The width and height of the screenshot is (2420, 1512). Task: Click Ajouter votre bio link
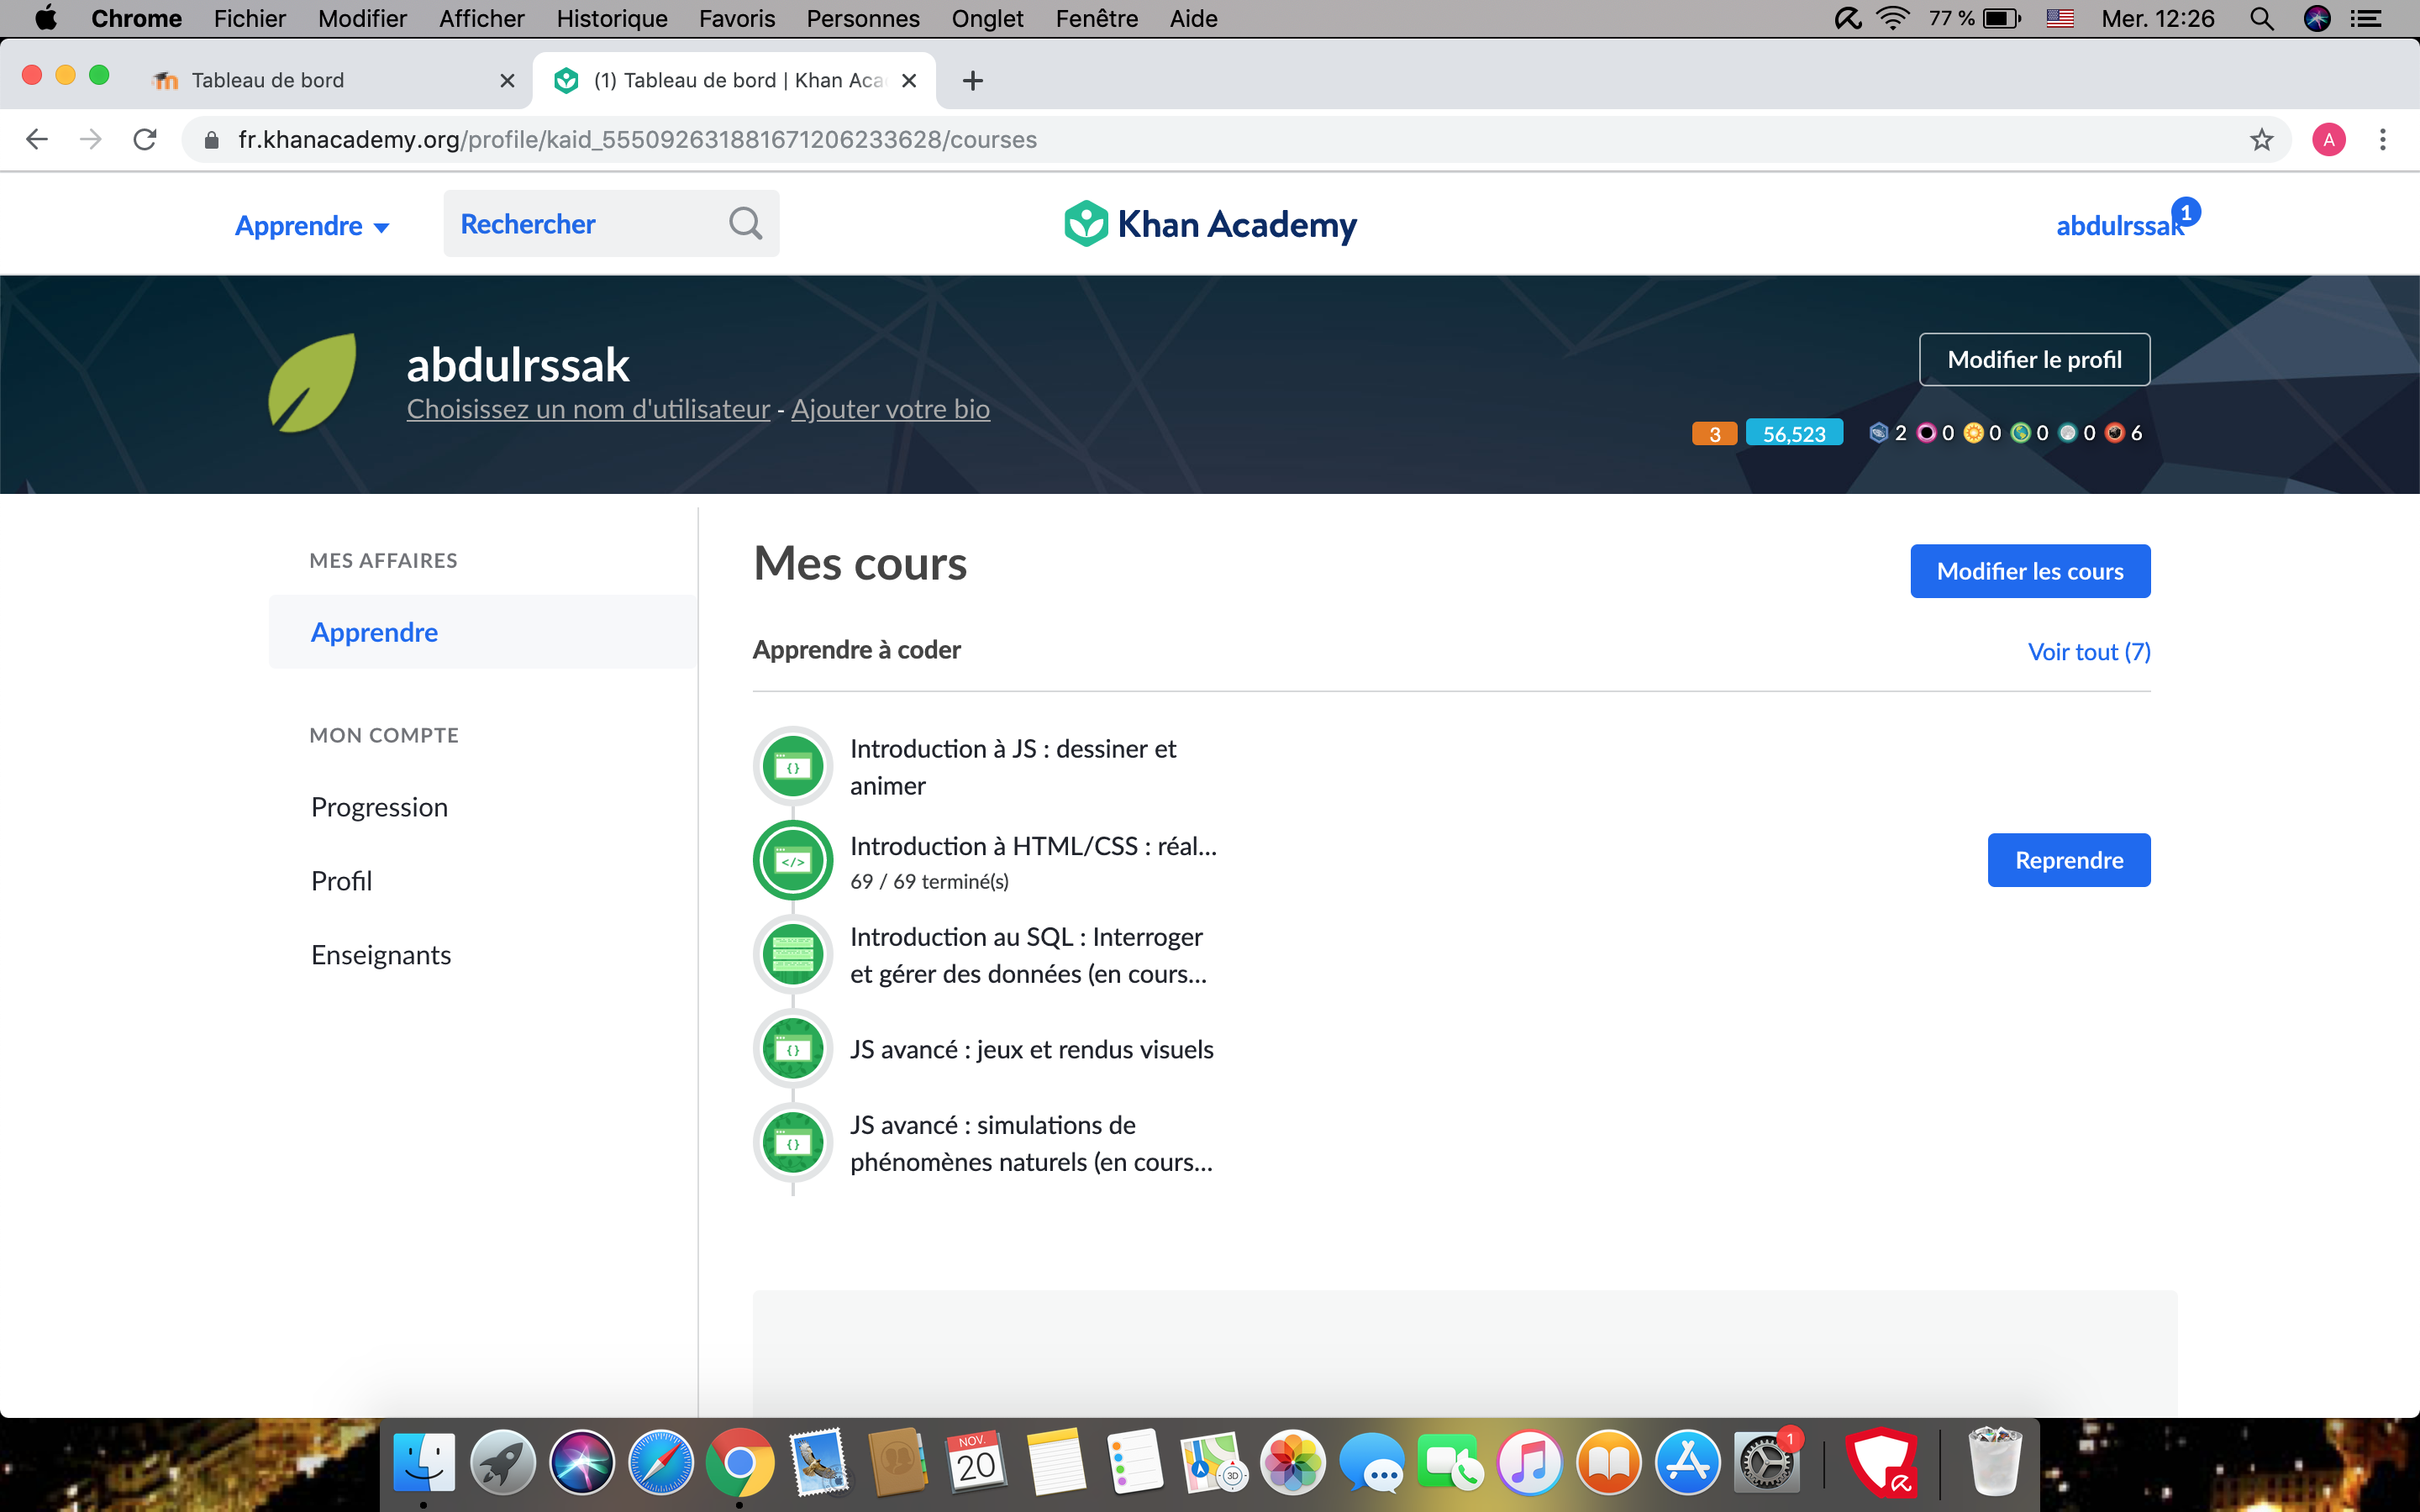pyautogui.click(x=890, y=410)
